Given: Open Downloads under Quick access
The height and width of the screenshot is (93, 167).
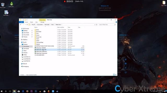Looking at the screenshot, I should tap(25, 33).
